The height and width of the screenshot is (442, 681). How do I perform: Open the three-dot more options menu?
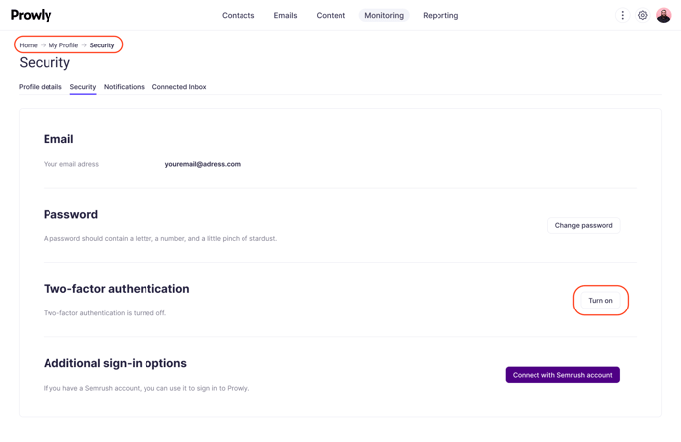[622, 15]
